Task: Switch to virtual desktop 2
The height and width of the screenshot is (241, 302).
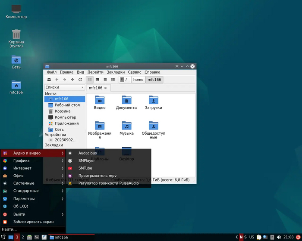Action: click(23, 237)
